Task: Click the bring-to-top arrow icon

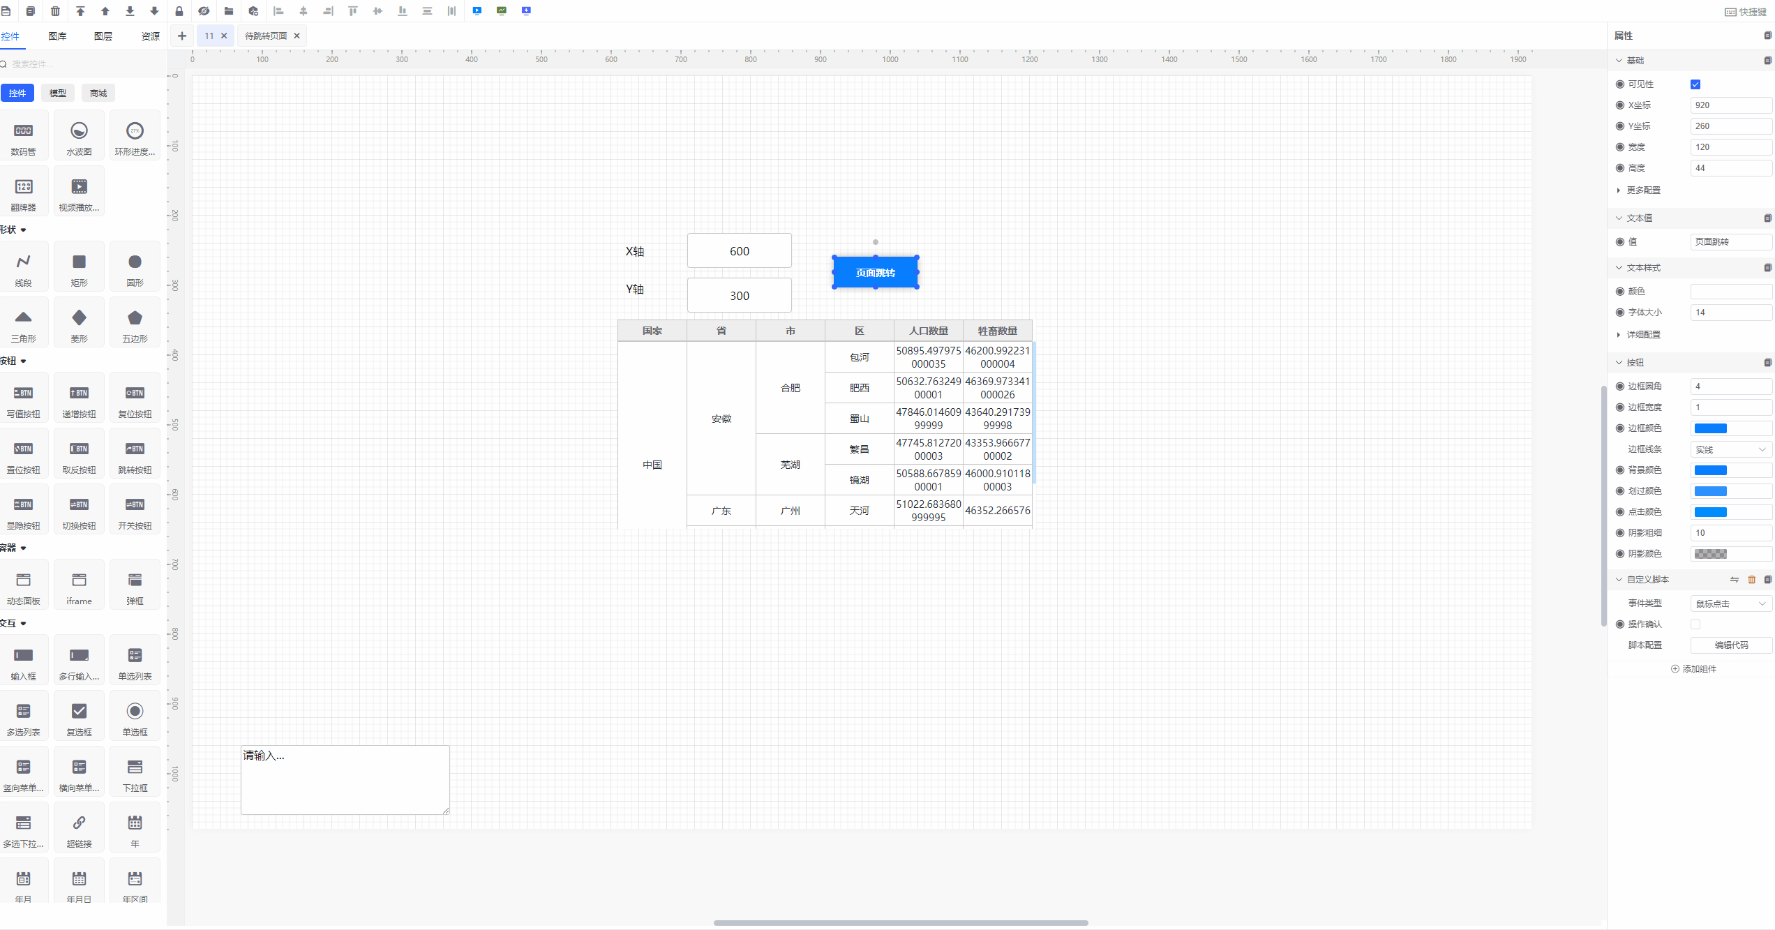Action: pyautogui.click(x=80, y=10)
